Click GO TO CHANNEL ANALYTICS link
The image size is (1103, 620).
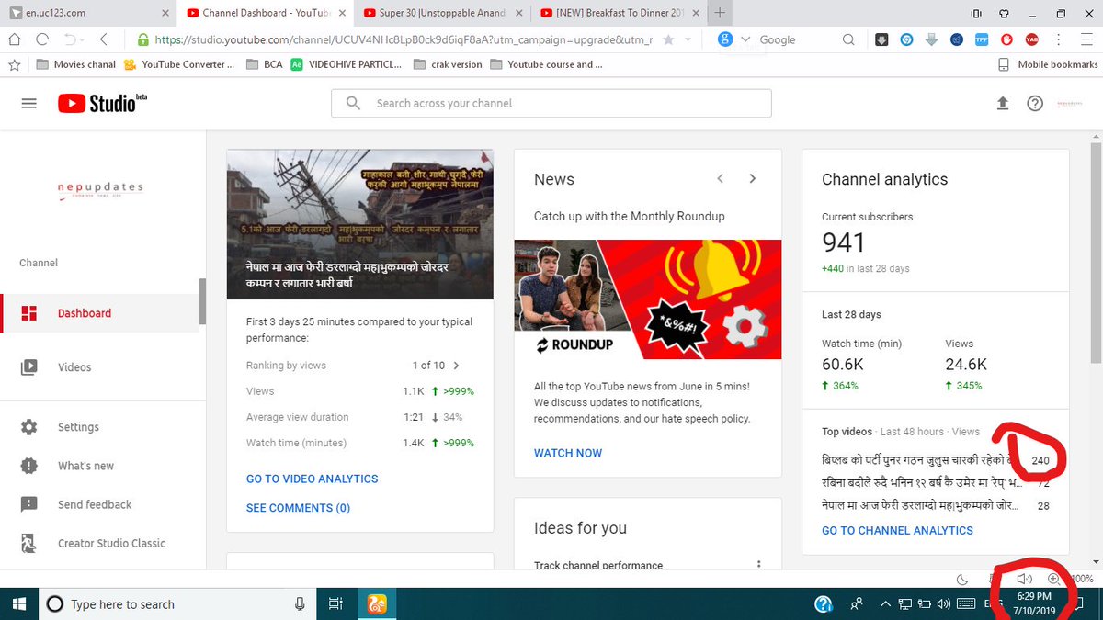point(897,530)
